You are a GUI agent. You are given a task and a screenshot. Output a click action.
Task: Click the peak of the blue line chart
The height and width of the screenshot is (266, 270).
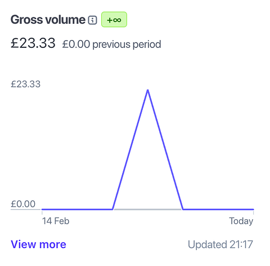(148, 90)
